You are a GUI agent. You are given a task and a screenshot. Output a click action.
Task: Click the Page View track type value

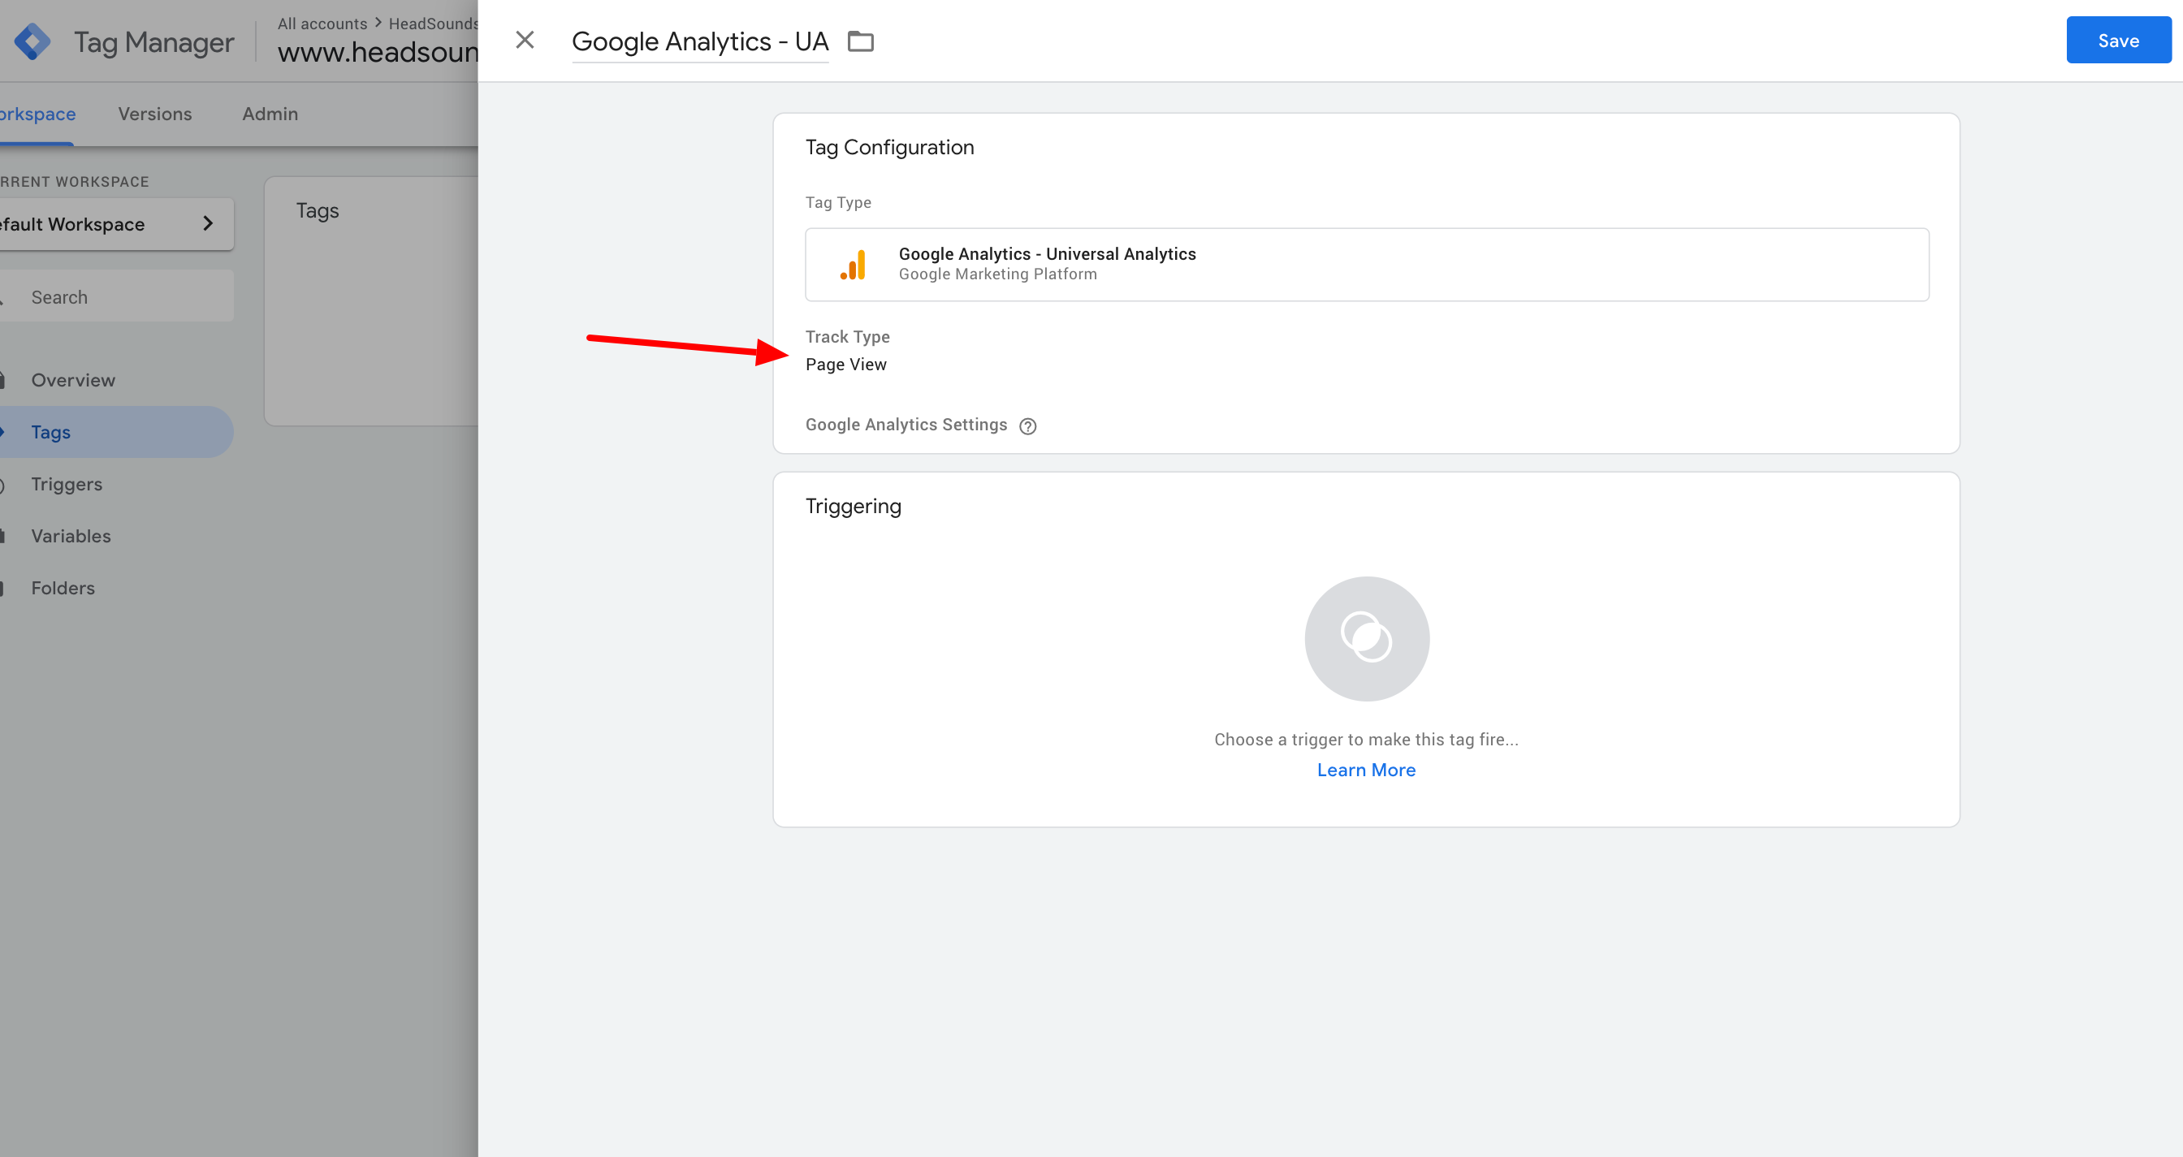845,365
